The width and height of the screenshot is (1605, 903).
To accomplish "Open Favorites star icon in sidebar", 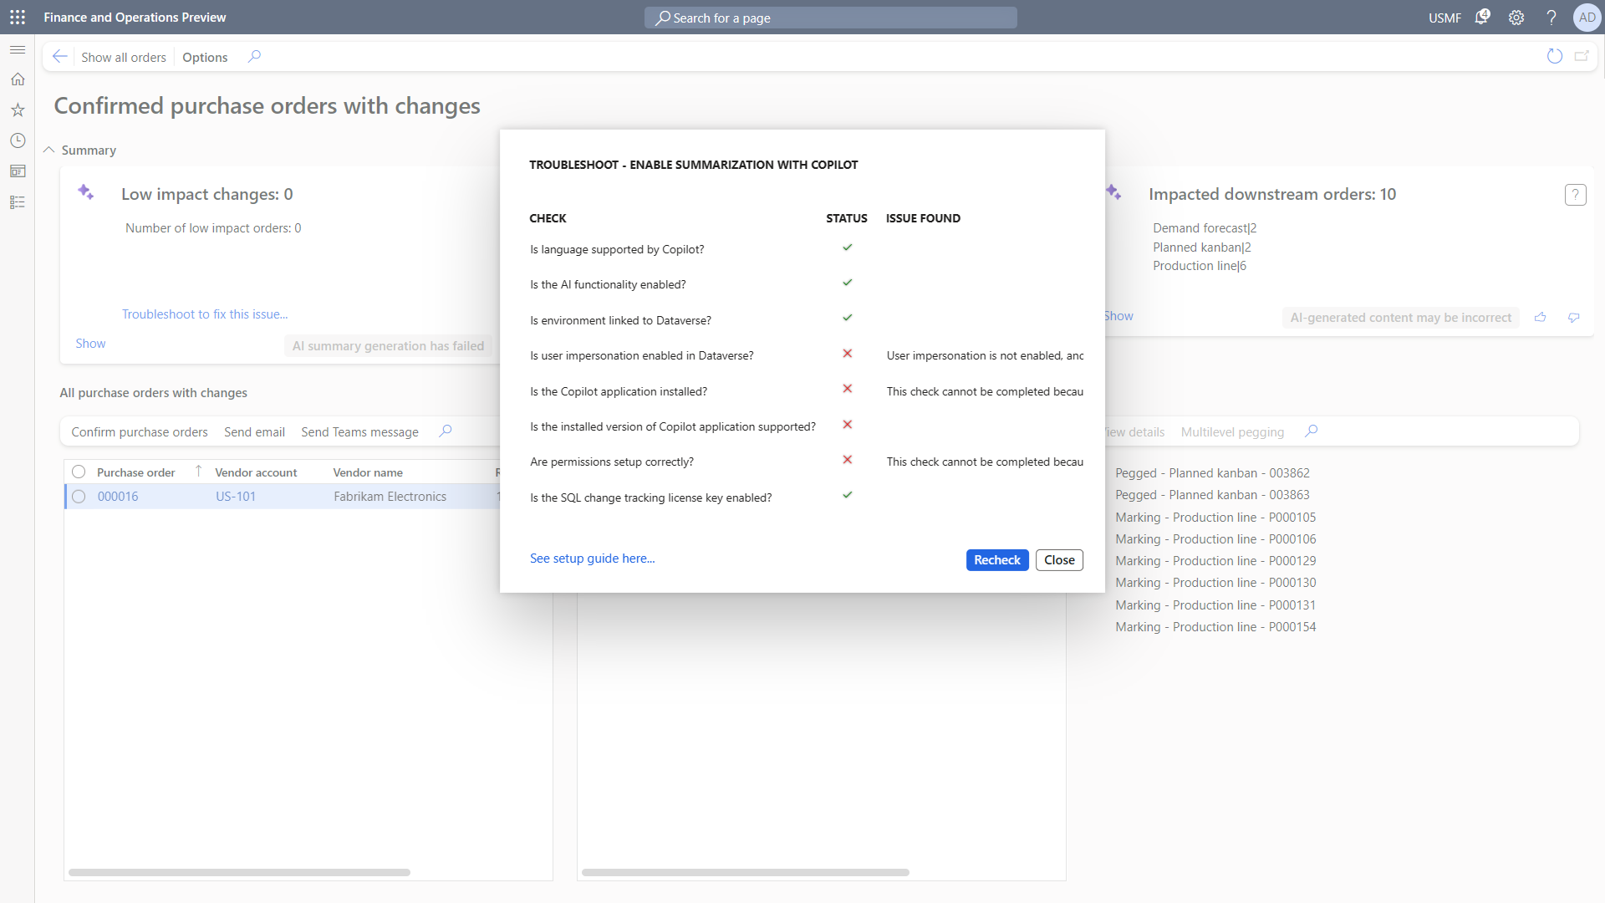I will (18, 110).
